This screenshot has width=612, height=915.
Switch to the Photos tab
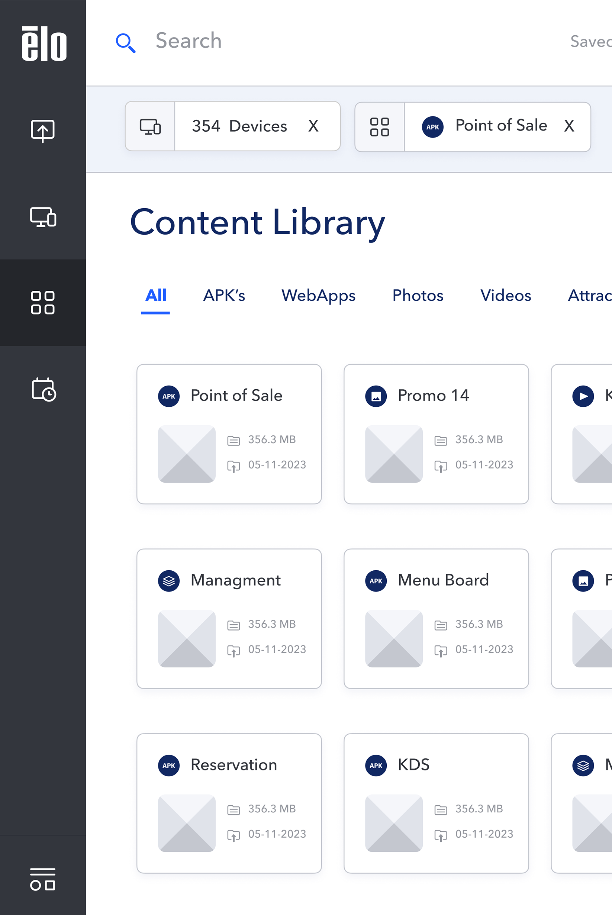click(418, 295)
